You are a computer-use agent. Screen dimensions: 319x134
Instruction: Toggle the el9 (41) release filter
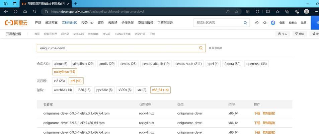coord(76,81)
